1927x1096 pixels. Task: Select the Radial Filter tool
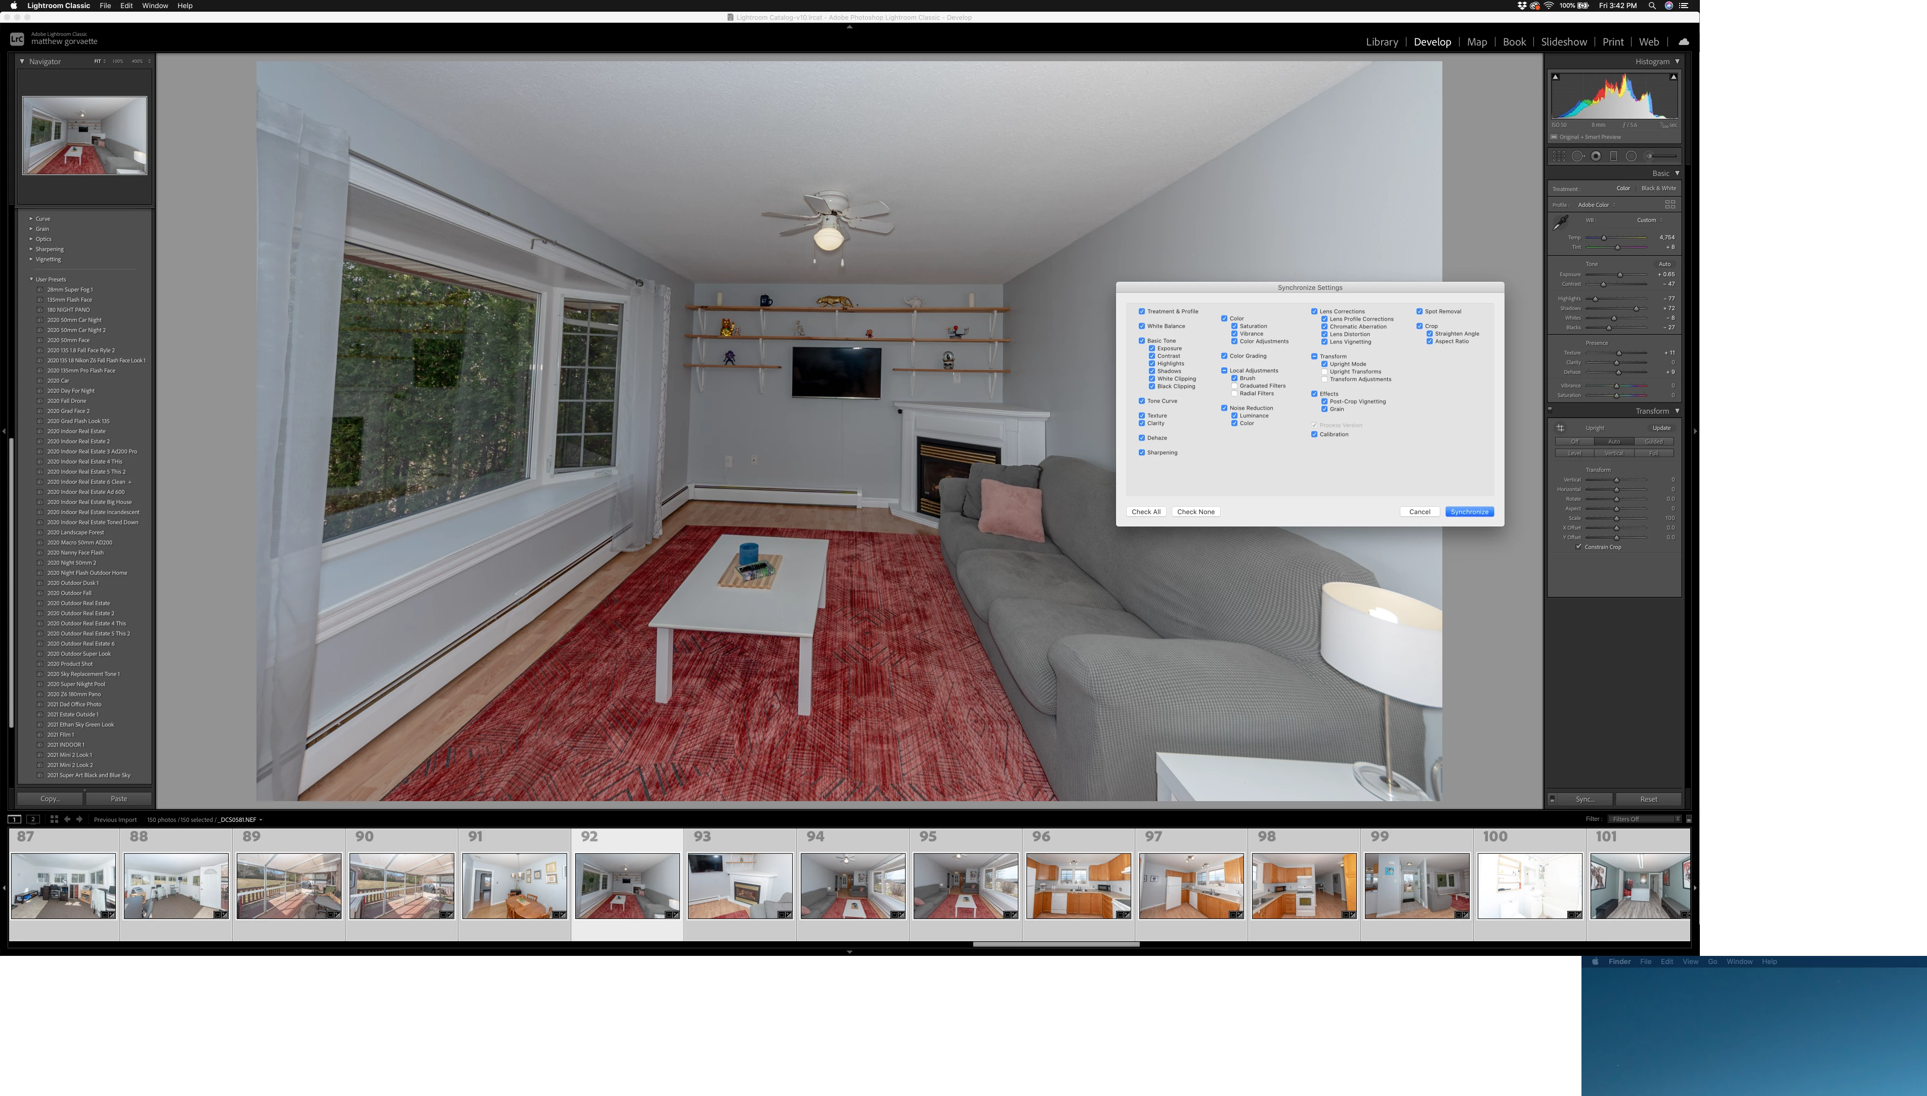[x=1631, y=156]
